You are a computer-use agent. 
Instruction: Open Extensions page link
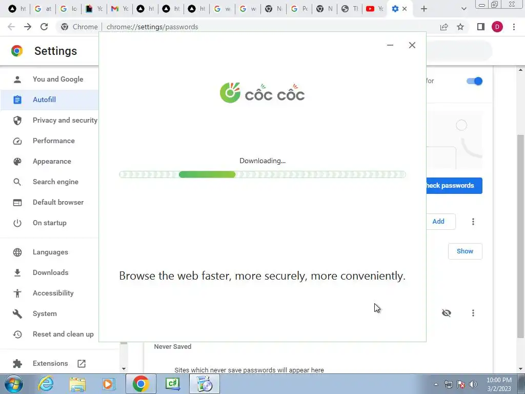coord(50,363)
